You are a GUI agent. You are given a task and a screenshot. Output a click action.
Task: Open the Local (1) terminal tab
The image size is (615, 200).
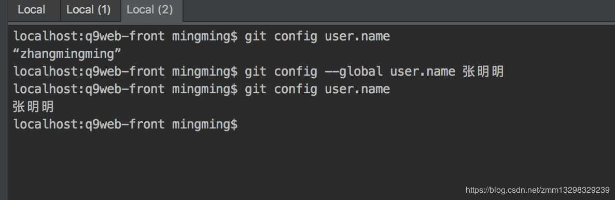pos(89,10)
